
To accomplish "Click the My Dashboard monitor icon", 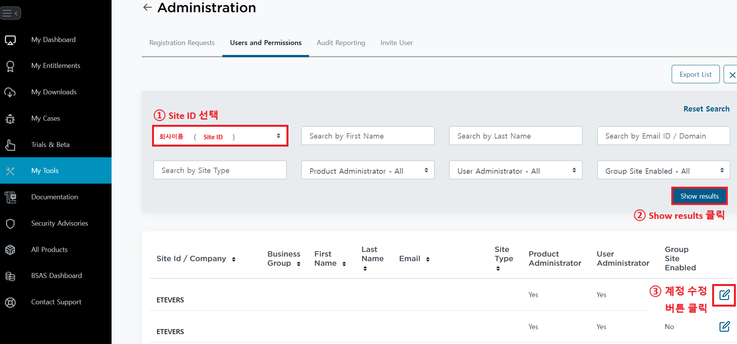I will tap(10, 40).
